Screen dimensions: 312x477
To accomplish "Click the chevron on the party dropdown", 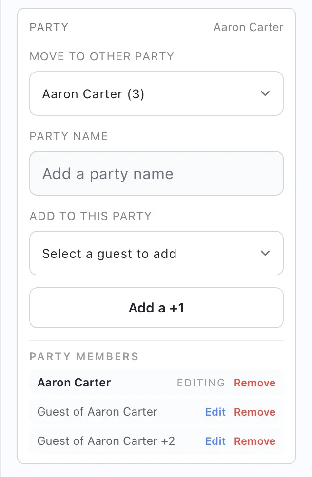I will (x=265, y=93).
